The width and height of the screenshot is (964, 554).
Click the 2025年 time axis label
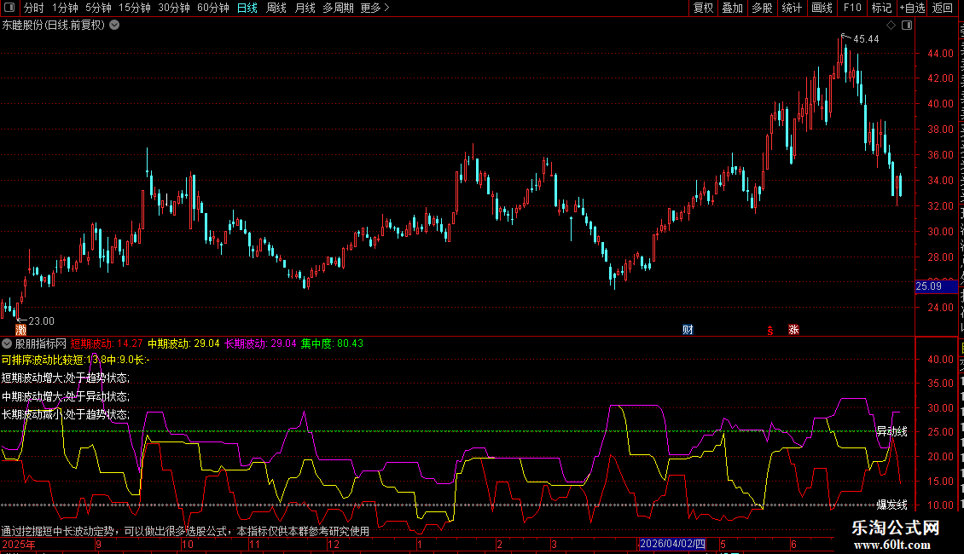(x=19, y=544)
